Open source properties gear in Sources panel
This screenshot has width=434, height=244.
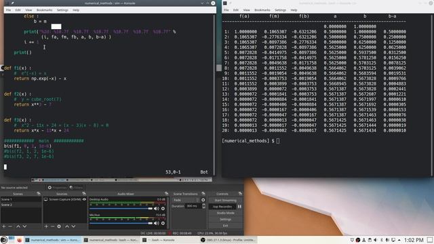(59, 226)
